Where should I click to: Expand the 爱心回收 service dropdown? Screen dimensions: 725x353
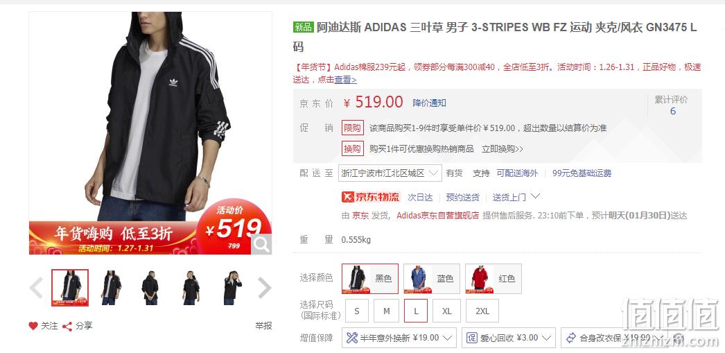click(x=509, y=338)
